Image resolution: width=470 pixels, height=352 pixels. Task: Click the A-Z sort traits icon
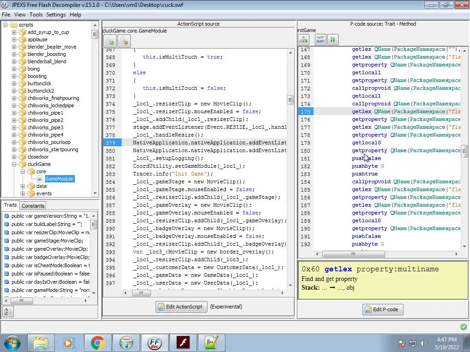coord(7,311)
